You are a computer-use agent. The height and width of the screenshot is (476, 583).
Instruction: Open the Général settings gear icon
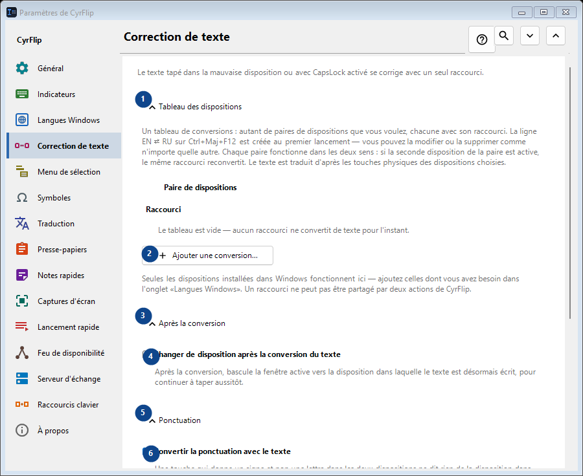[x=22, y=69]
